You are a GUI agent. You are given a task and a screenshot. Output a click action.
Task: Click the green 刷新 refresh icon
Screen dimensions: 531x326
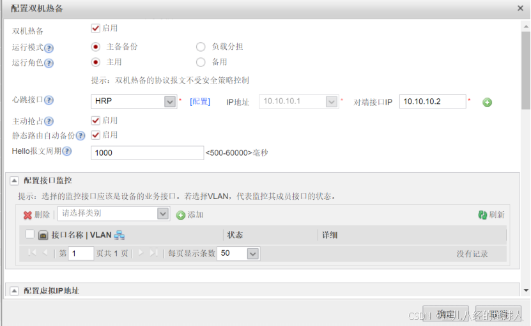[x=482, y=215]
